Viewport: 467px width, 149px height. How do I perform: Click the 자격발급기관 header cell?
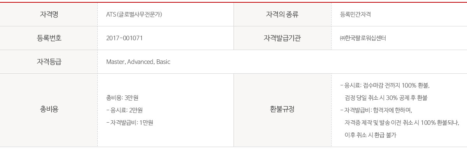coord(283,38)
